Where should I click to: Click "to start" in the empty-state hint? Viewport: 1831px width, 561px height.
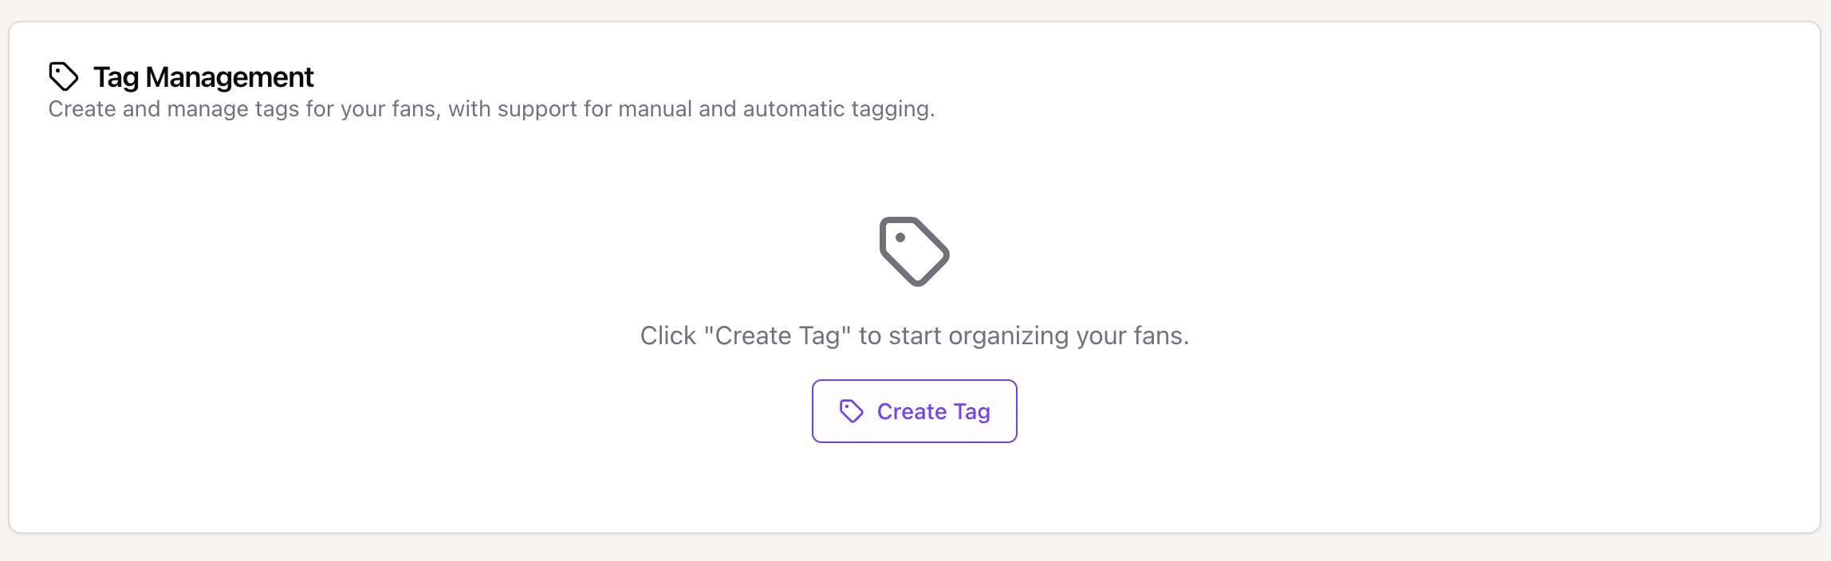900,335
